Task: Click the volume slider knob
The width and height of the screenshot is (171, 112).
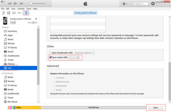Action: (x=31, y=4)
